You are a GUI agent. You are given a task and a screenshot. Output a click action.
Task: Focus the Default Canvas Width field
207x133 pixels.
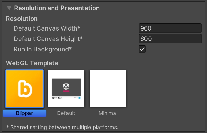[170, 28]
